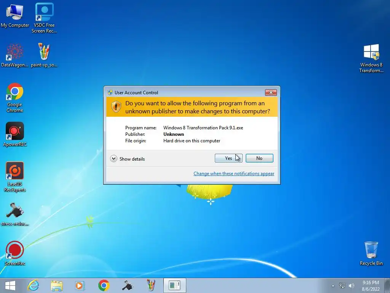Click the Show desktop strip beside the clock
This screenshot has width=390, height=293.
(387, 285)
